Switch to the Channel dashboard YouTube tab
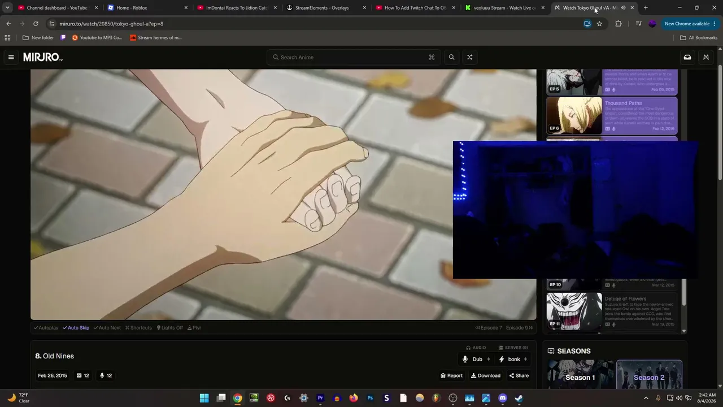The height and width of the screenshot is (407, 723). (58, 8)
